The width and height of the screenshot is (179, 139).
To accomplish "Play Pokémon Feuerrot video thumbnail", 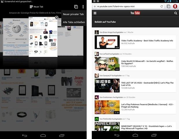I will 107,107.
